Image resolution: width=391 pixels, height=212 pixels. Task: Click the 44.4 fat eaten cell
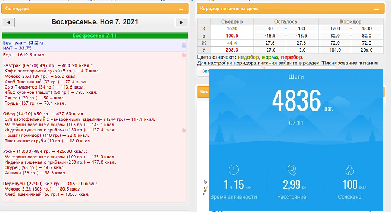(232, 43)
